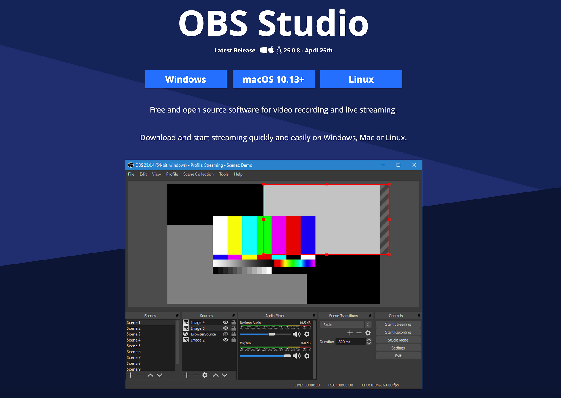Open the View menu

coord(156,174)
